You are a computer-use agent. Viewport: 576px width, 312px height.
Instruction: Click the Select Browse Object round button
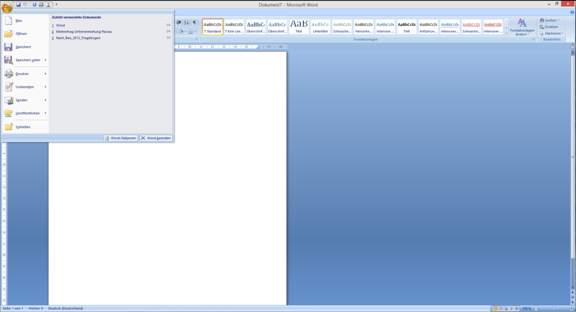coord(573,297)
